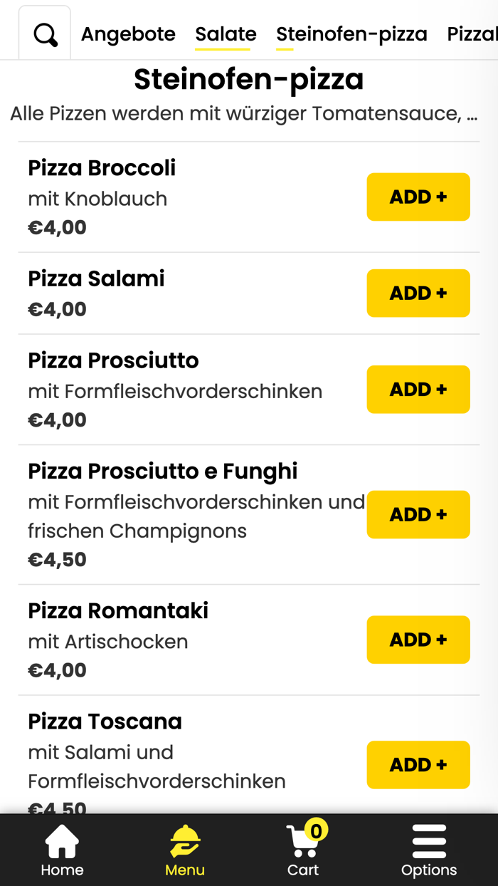Select the Steinofen-pizza category
The image size is (498, 886).
click(351, 33)
